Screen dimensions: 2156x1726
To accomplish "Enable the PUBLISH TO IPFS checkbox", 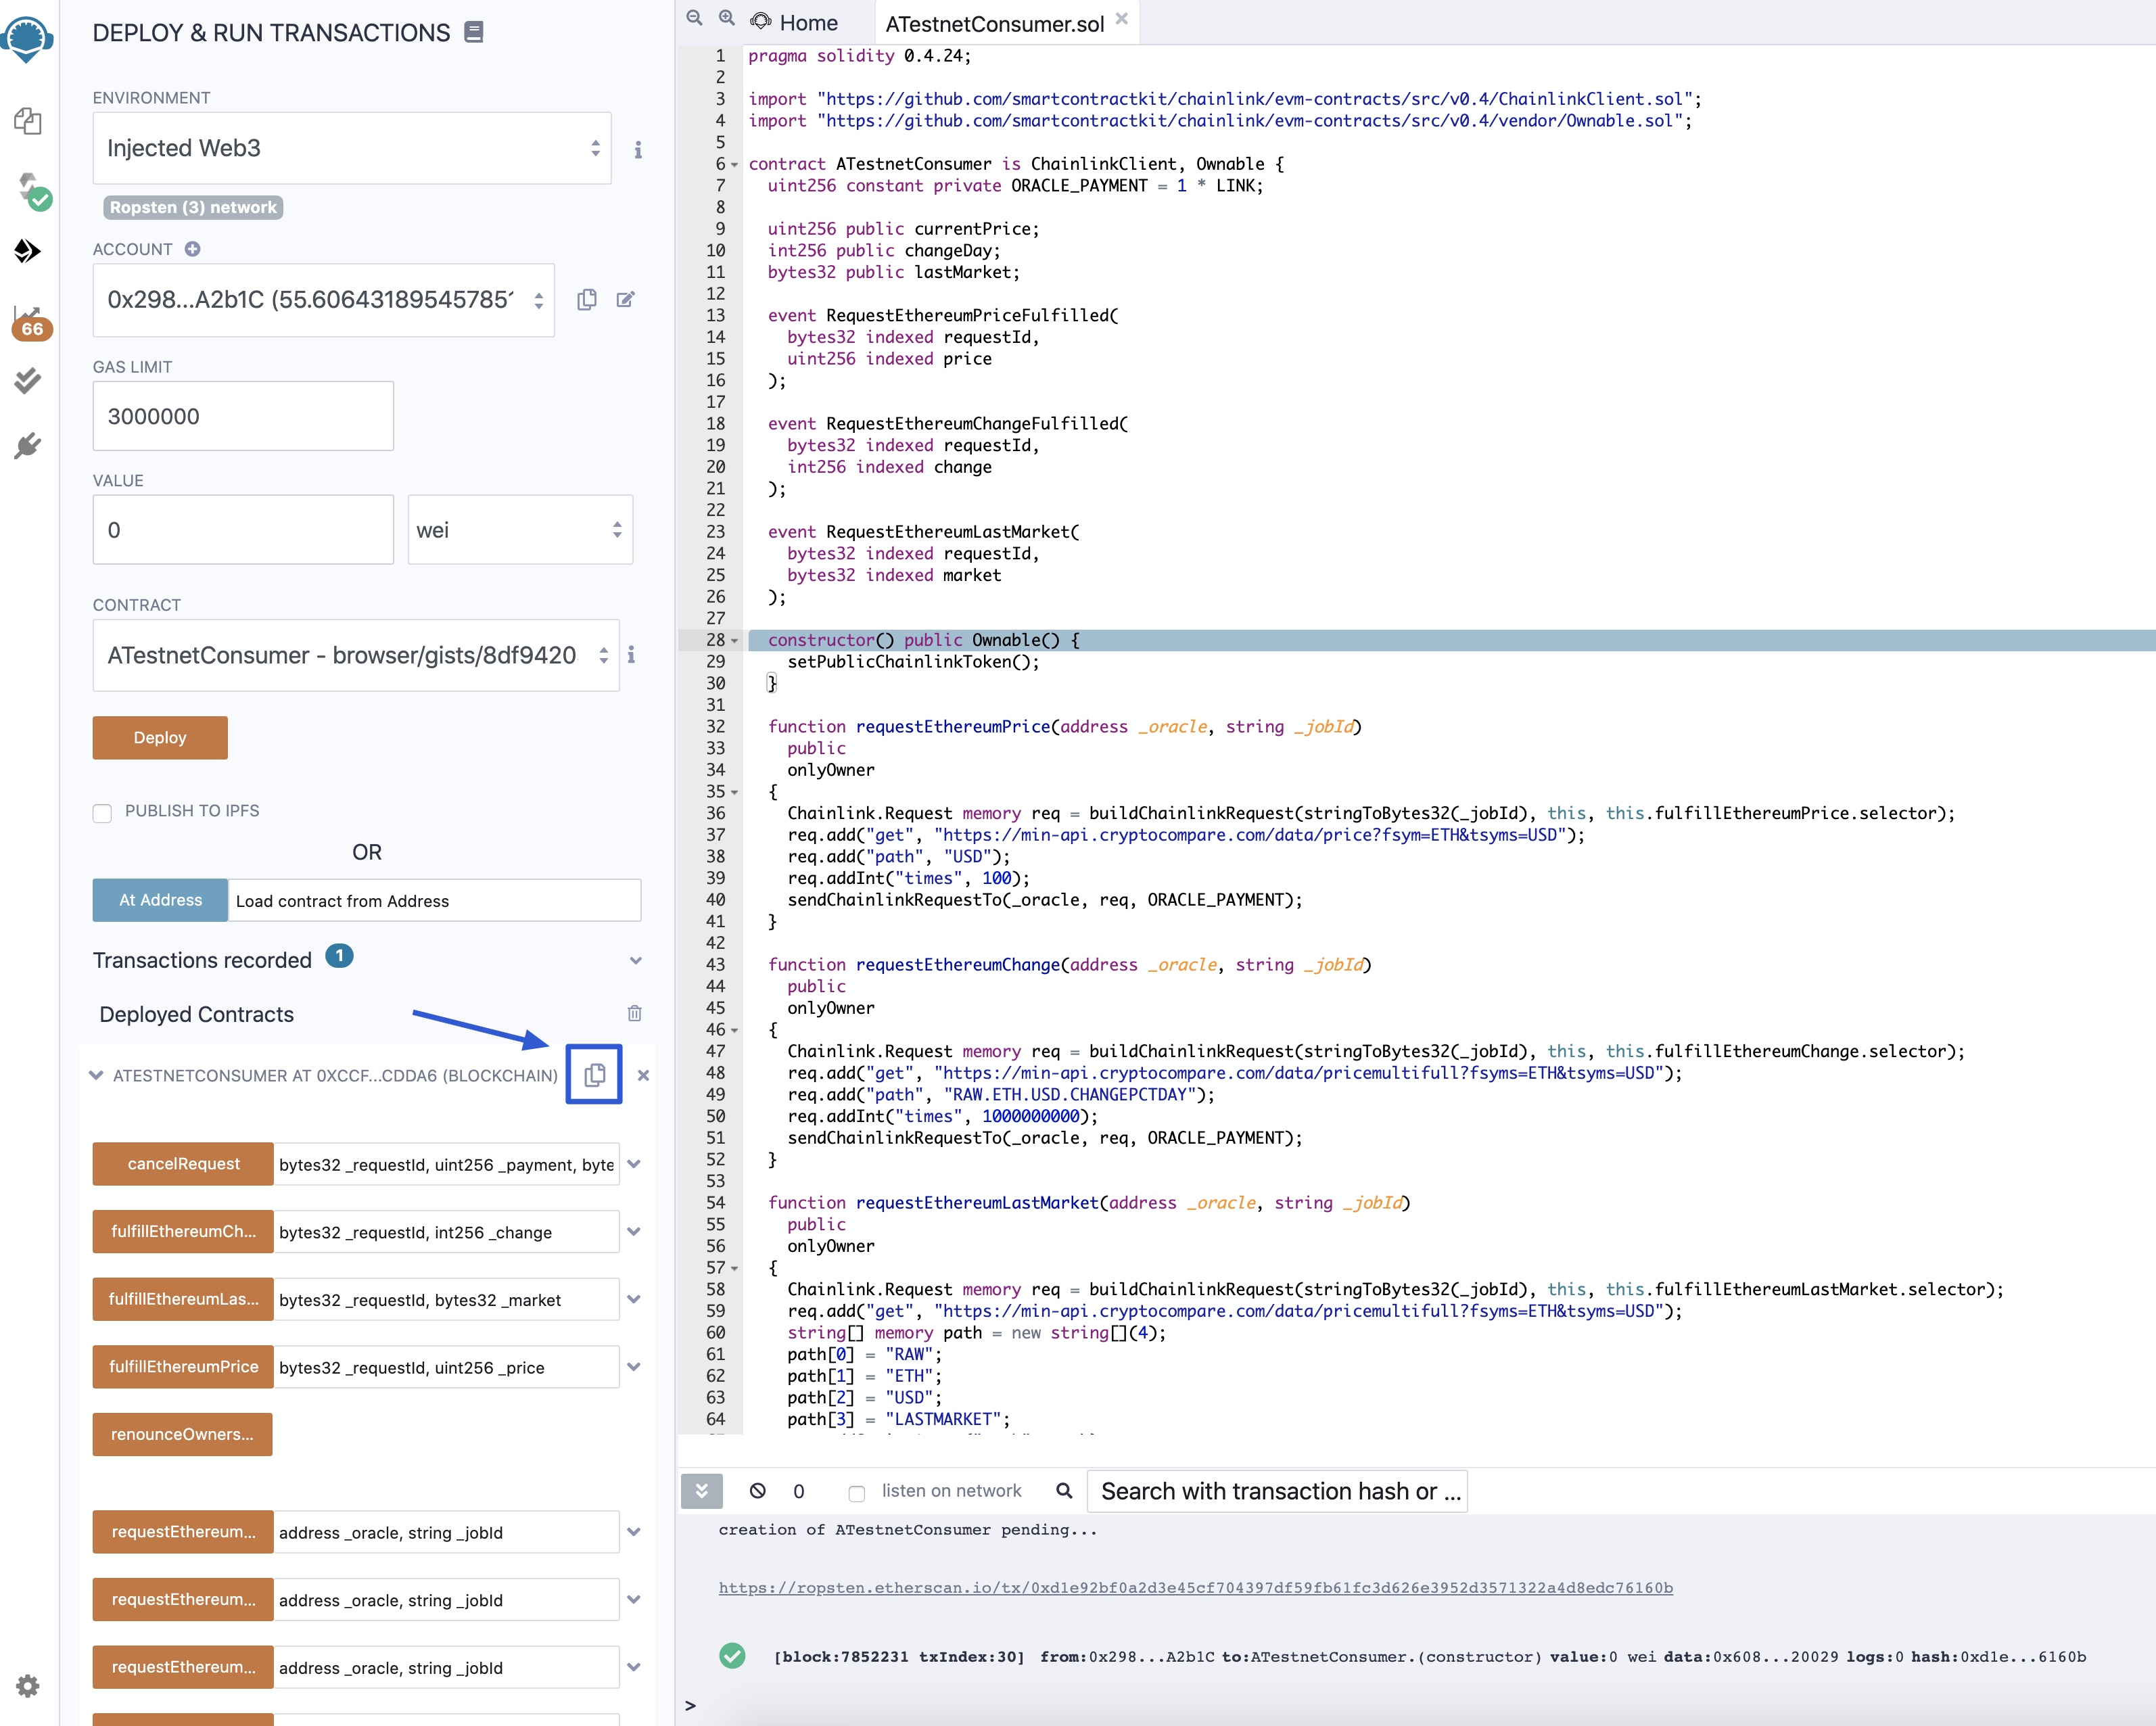I will tap(102, 813).
